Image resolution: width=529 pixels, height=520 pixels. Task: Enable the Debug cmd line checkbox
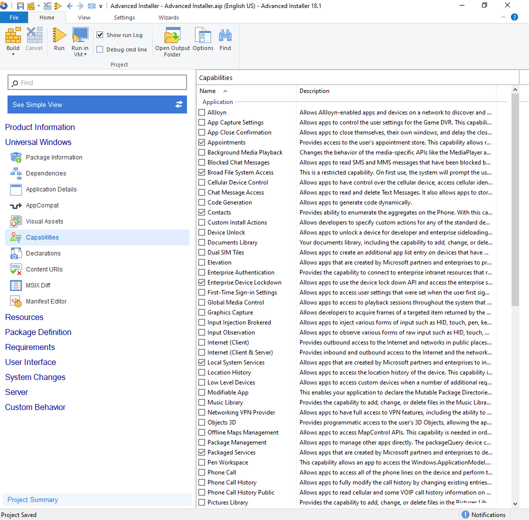click(x=100, y=49)
